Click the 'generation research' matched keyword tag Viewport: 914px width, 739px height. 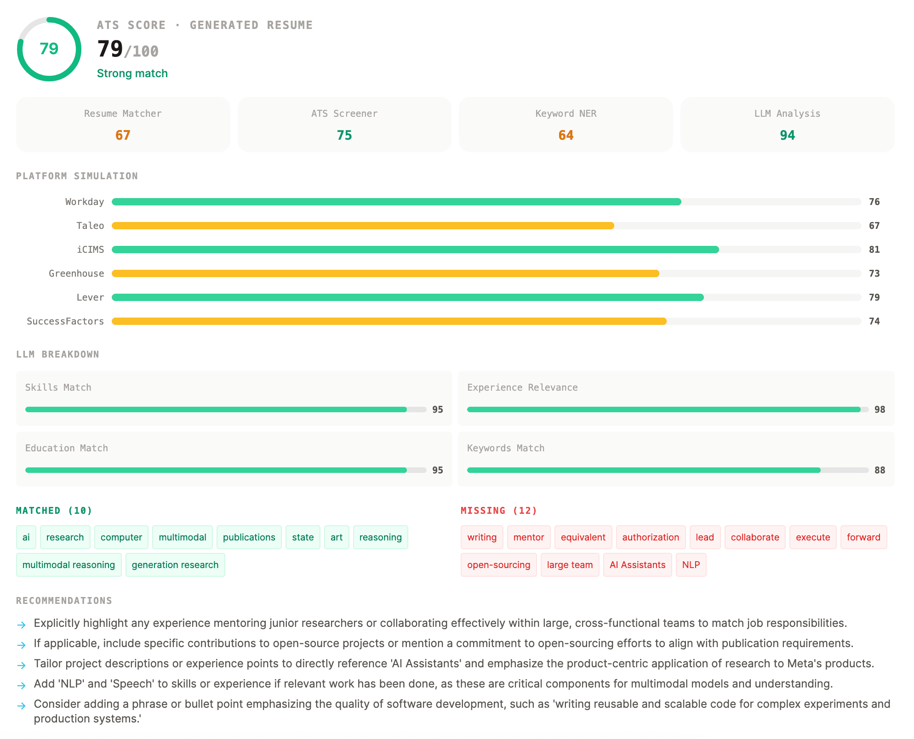(x=175, y=565)
